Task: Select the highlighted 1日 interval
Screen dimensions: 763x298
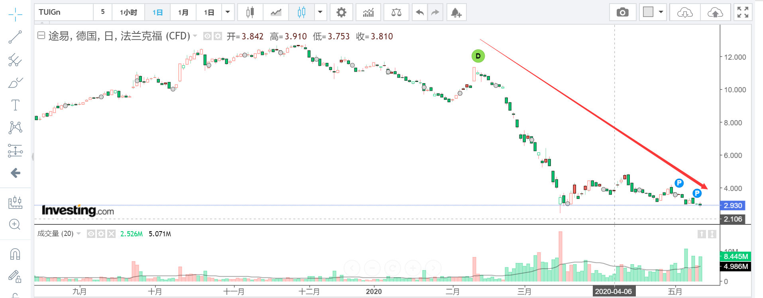Action: 157,12
